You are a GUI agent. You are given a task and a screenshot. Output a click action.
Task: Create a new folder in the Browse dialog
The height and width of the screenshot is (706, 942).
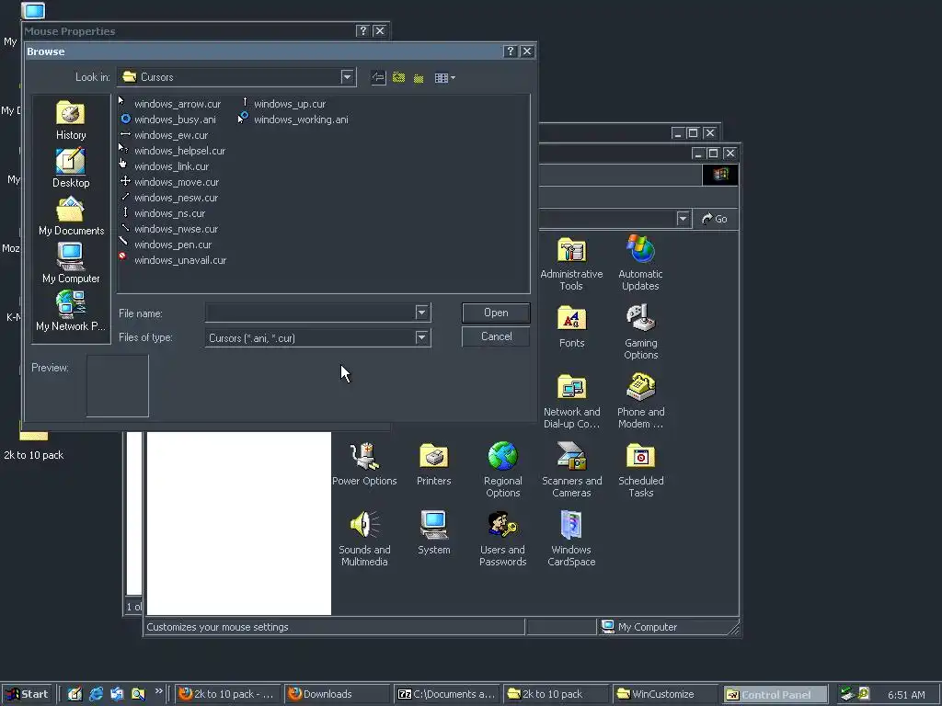[x=419, y=78]
